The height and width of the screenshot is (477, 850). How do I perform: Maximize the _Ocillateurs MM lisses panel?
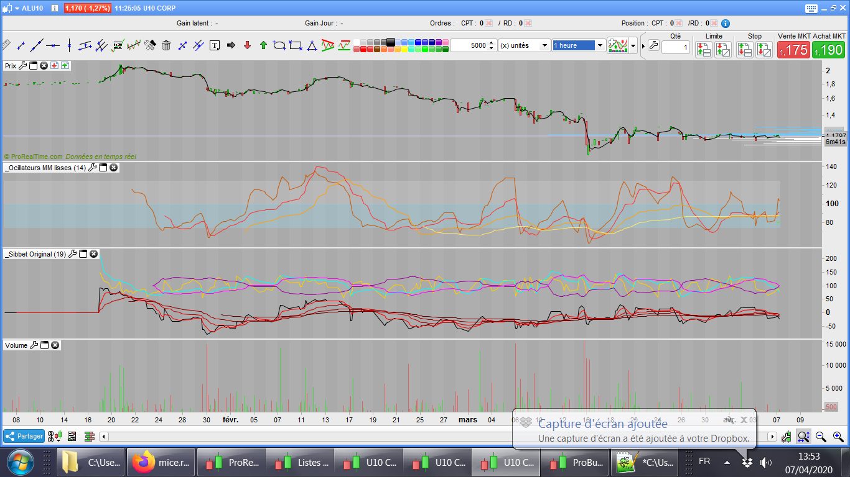tap(103, 168)
